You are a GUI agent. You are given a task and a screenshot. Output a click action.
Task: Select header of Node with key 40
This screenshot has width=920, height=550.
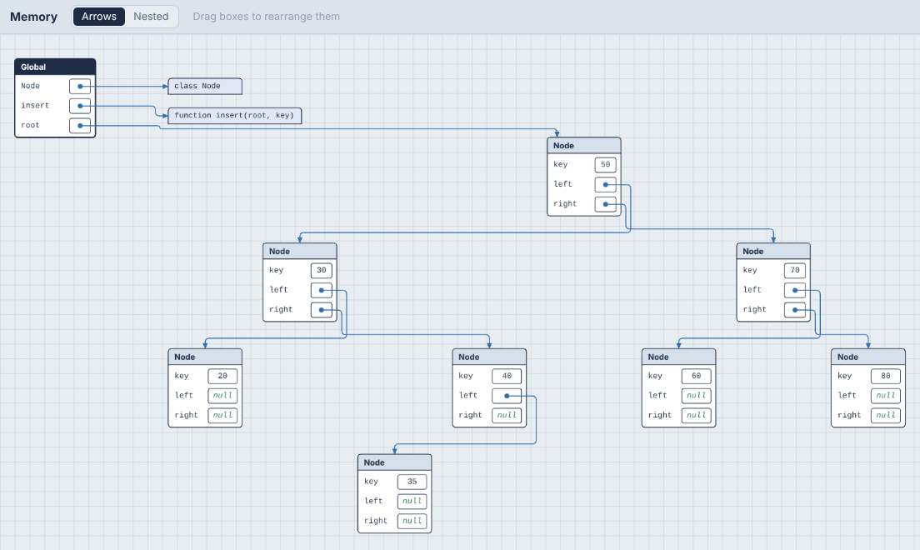tap(489, 357)
